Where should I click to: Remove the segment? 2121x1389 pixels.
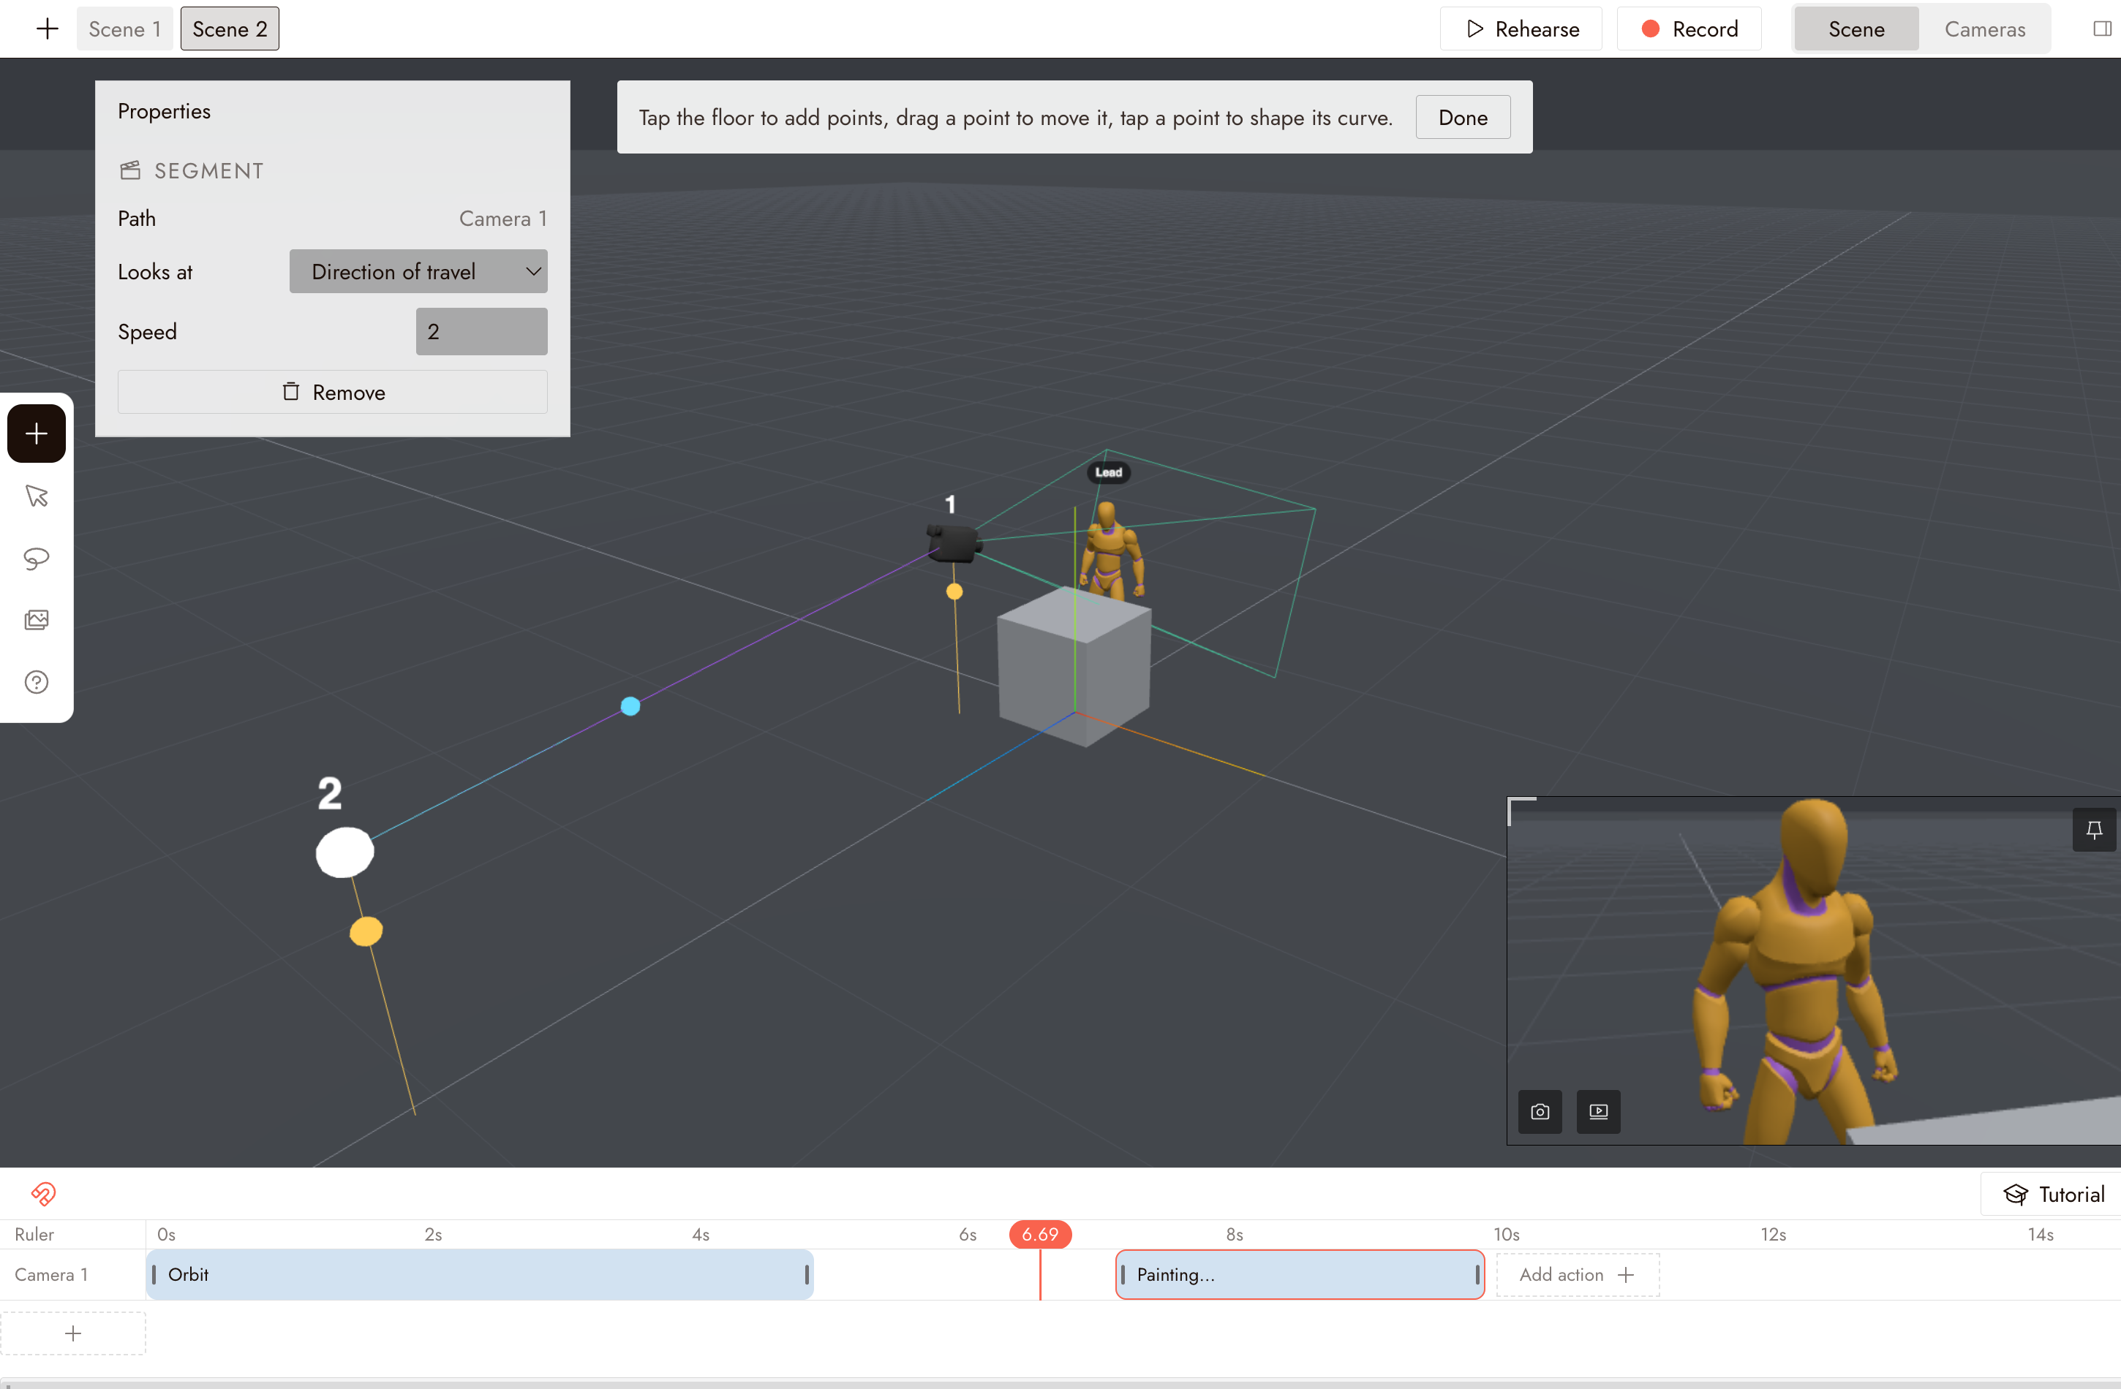[x=332, y=392]
